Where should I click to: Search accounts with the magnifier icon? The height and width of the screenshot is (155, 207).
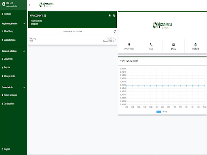114,16
